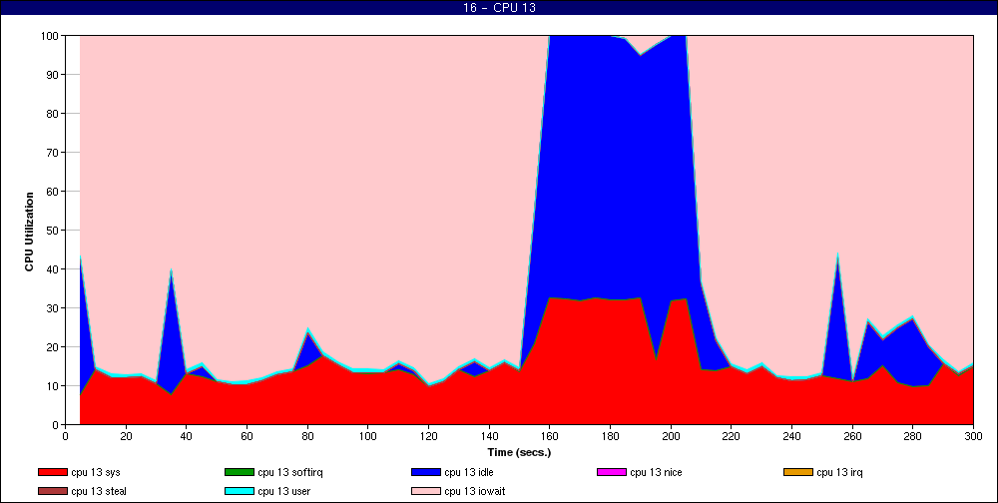This screenshot has width=998, height=503.
Task: Click the idle spike peak near 35 seconds
Action: pyautogui.click(x=172, y=271)
